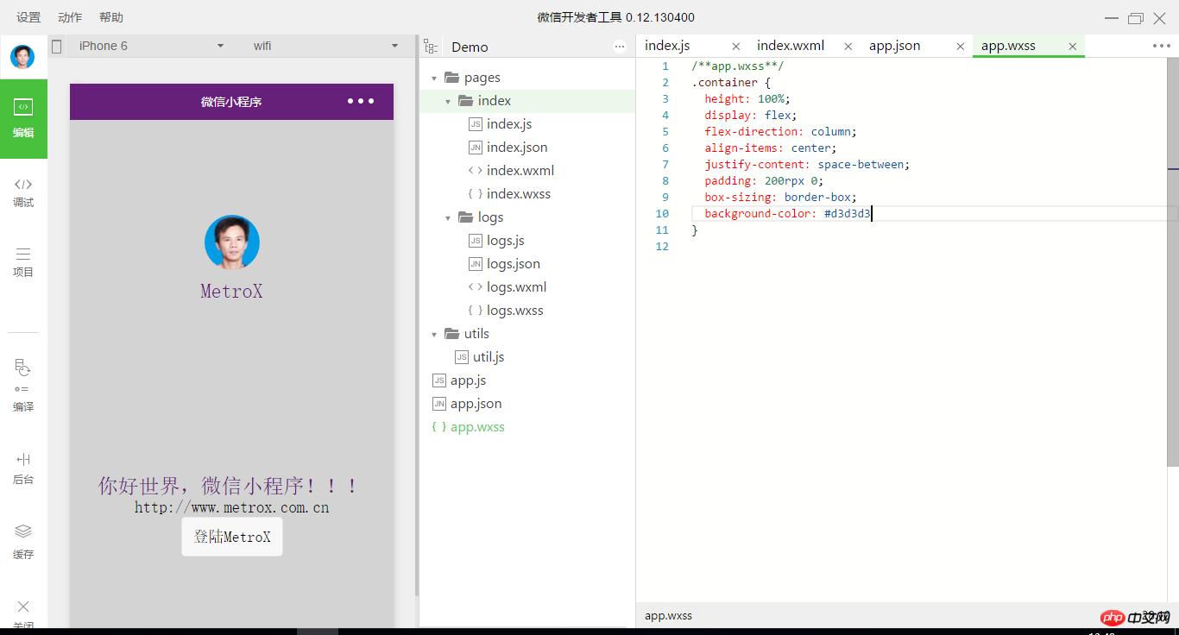Open the iPhone 6 device dropdown
The image size is (1179, 635).
click(151, 46)
